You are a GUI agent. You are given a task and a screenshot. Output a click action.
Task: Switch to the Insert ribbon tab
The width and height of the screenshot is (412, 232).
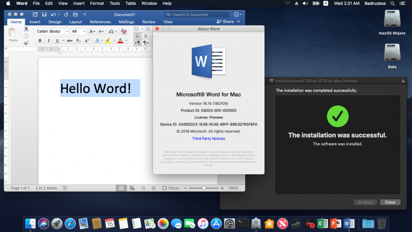tap(35, 22)
